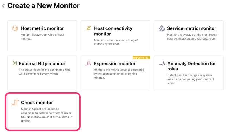228x133 pixels.
Task: Open Anomaly Detection for roles title
Action: [192, 66]
